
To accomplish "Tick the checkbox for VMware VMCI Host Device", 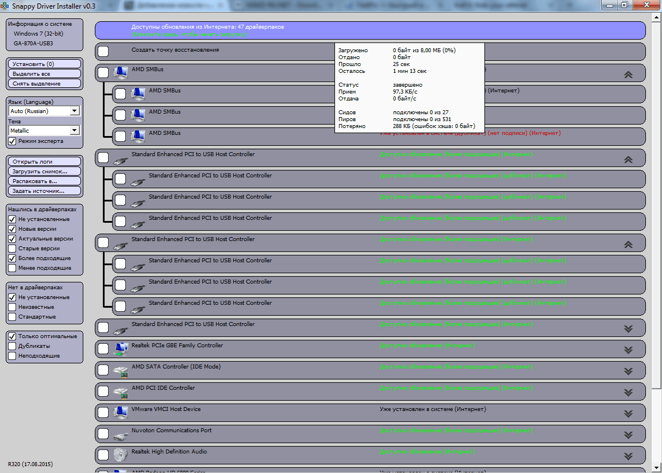I will tap(103, 412).
